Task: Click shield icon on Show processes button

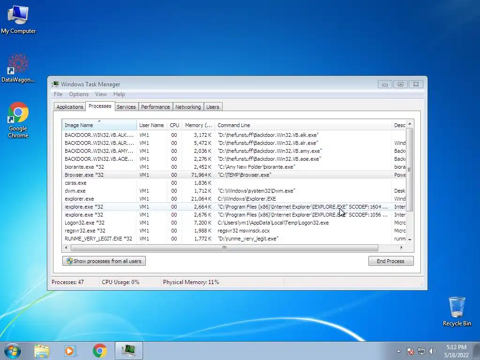Action: pos(69,261)
